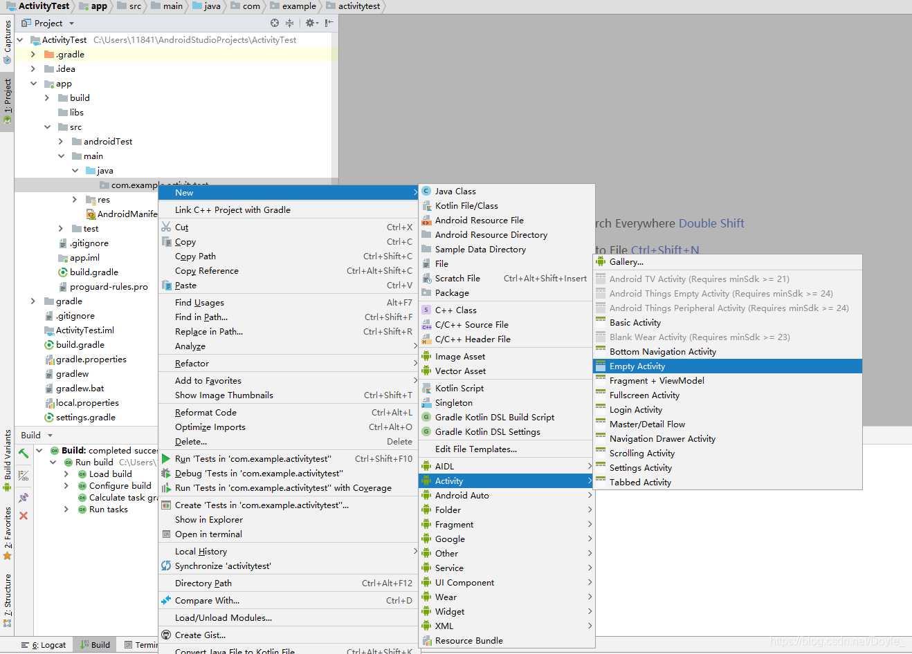Click the Compare With icon
Screen dimensions: 912x654
pos(166,600)
